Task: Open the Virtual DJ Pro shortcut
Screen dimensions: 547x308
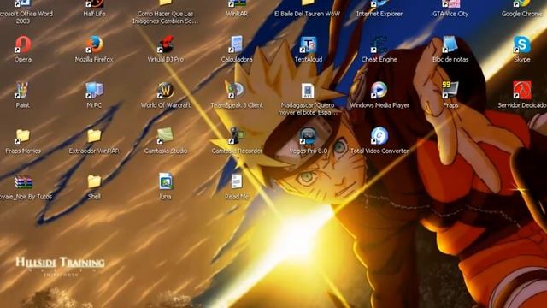Action: [x=165, y=44]
